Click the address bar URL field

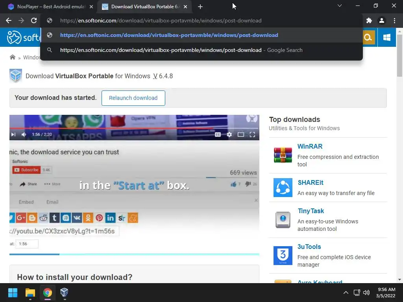201,20
